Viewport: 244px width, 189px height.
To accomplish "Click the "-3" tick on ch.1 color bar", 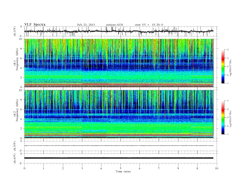I will [x=227, y=50].
